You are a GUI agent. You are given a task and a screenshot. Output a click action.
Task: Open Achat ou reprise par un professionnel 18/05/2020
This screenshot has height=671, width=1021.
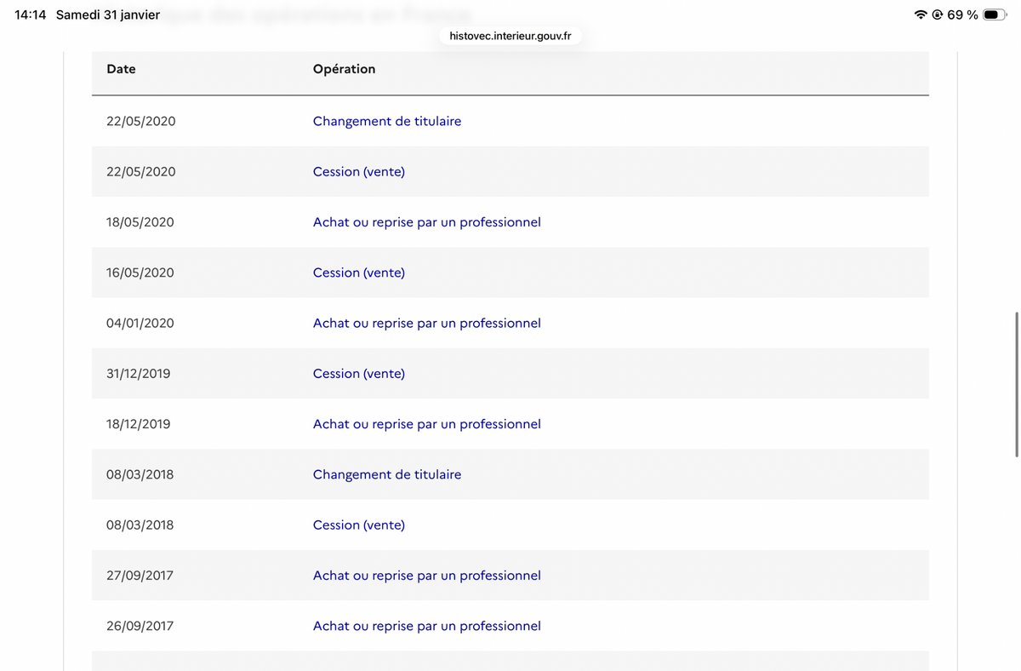point(427,222)
